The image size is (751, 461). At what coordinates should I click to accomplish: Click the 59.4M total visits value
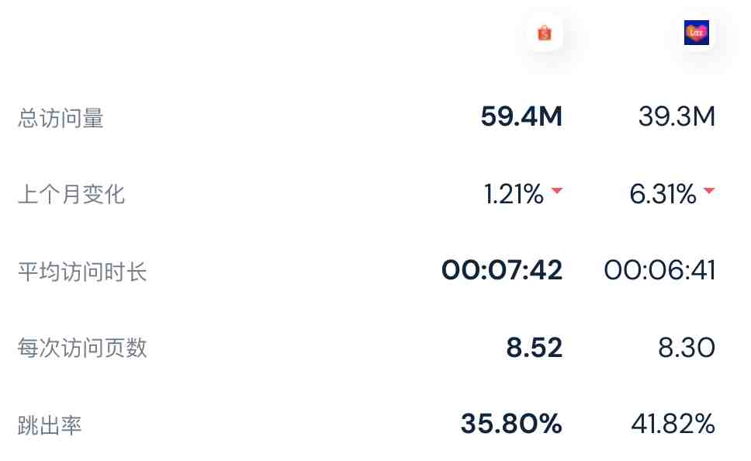coord(521,116)
